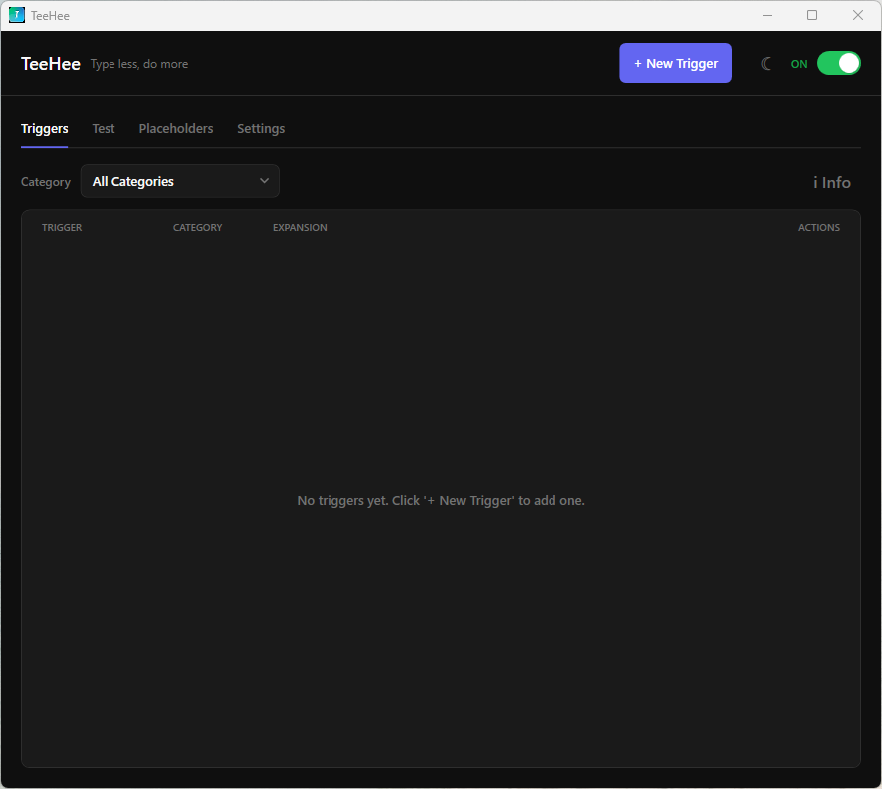
Task: Click the moon icon to switch theme
Action: point(766,63)
